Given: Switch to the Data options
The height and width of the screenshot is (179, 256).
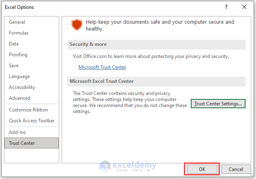Looking at the screenshot, I should coord(14,44).
